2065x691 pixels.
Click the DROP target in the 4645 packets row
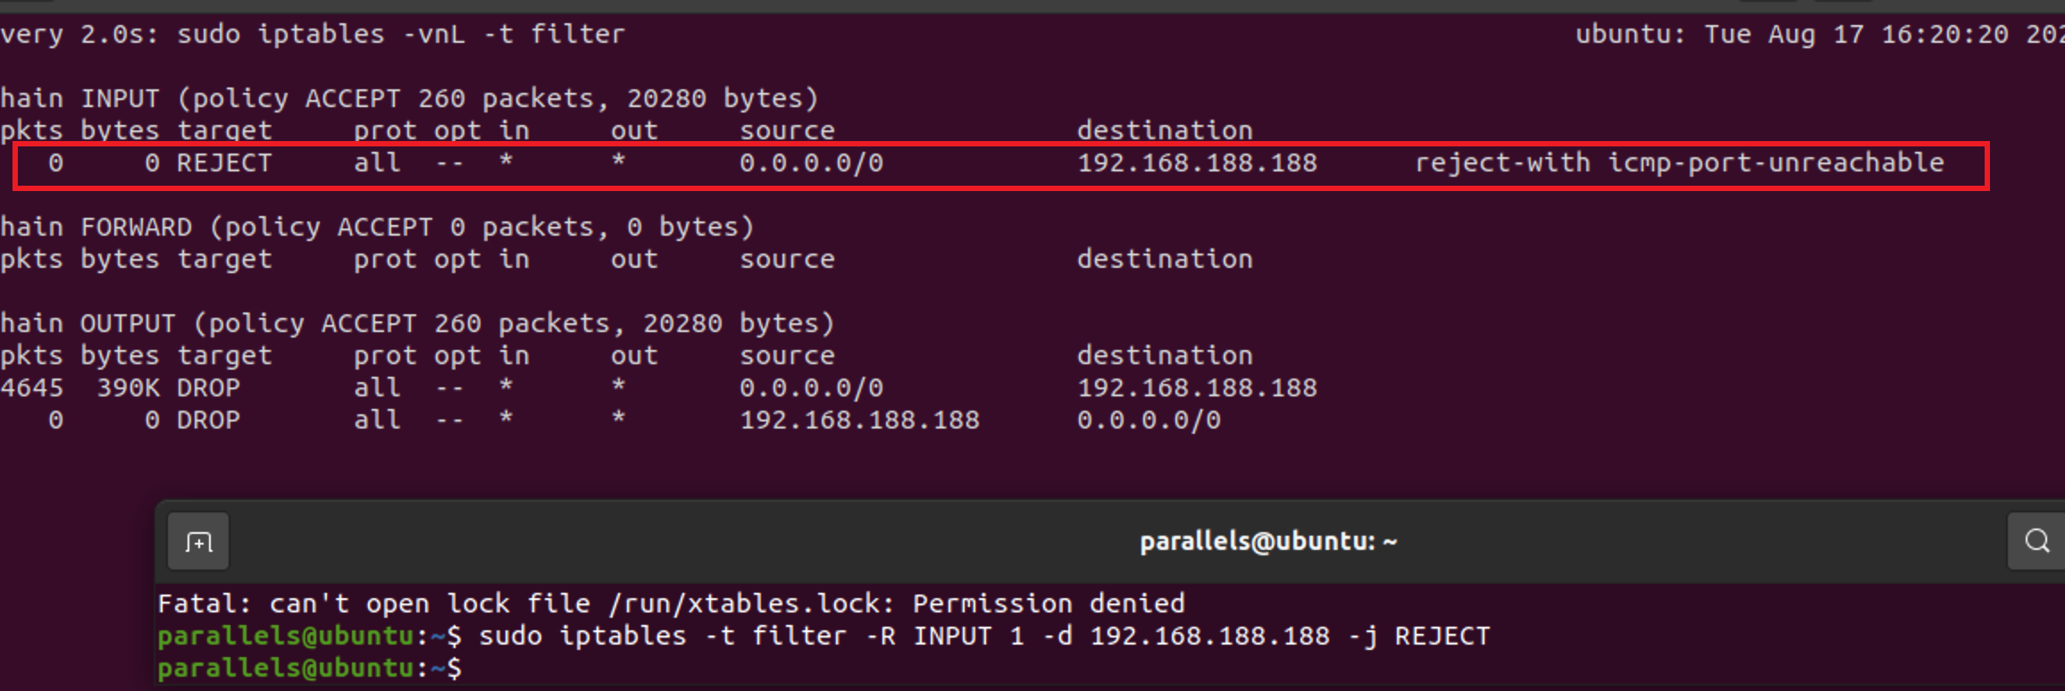coord(208,387)
